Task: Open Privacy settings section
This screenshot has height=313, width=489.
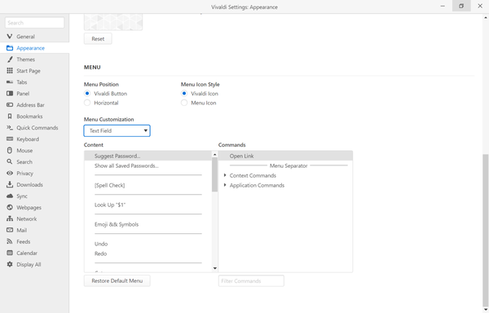Action: 34,173
